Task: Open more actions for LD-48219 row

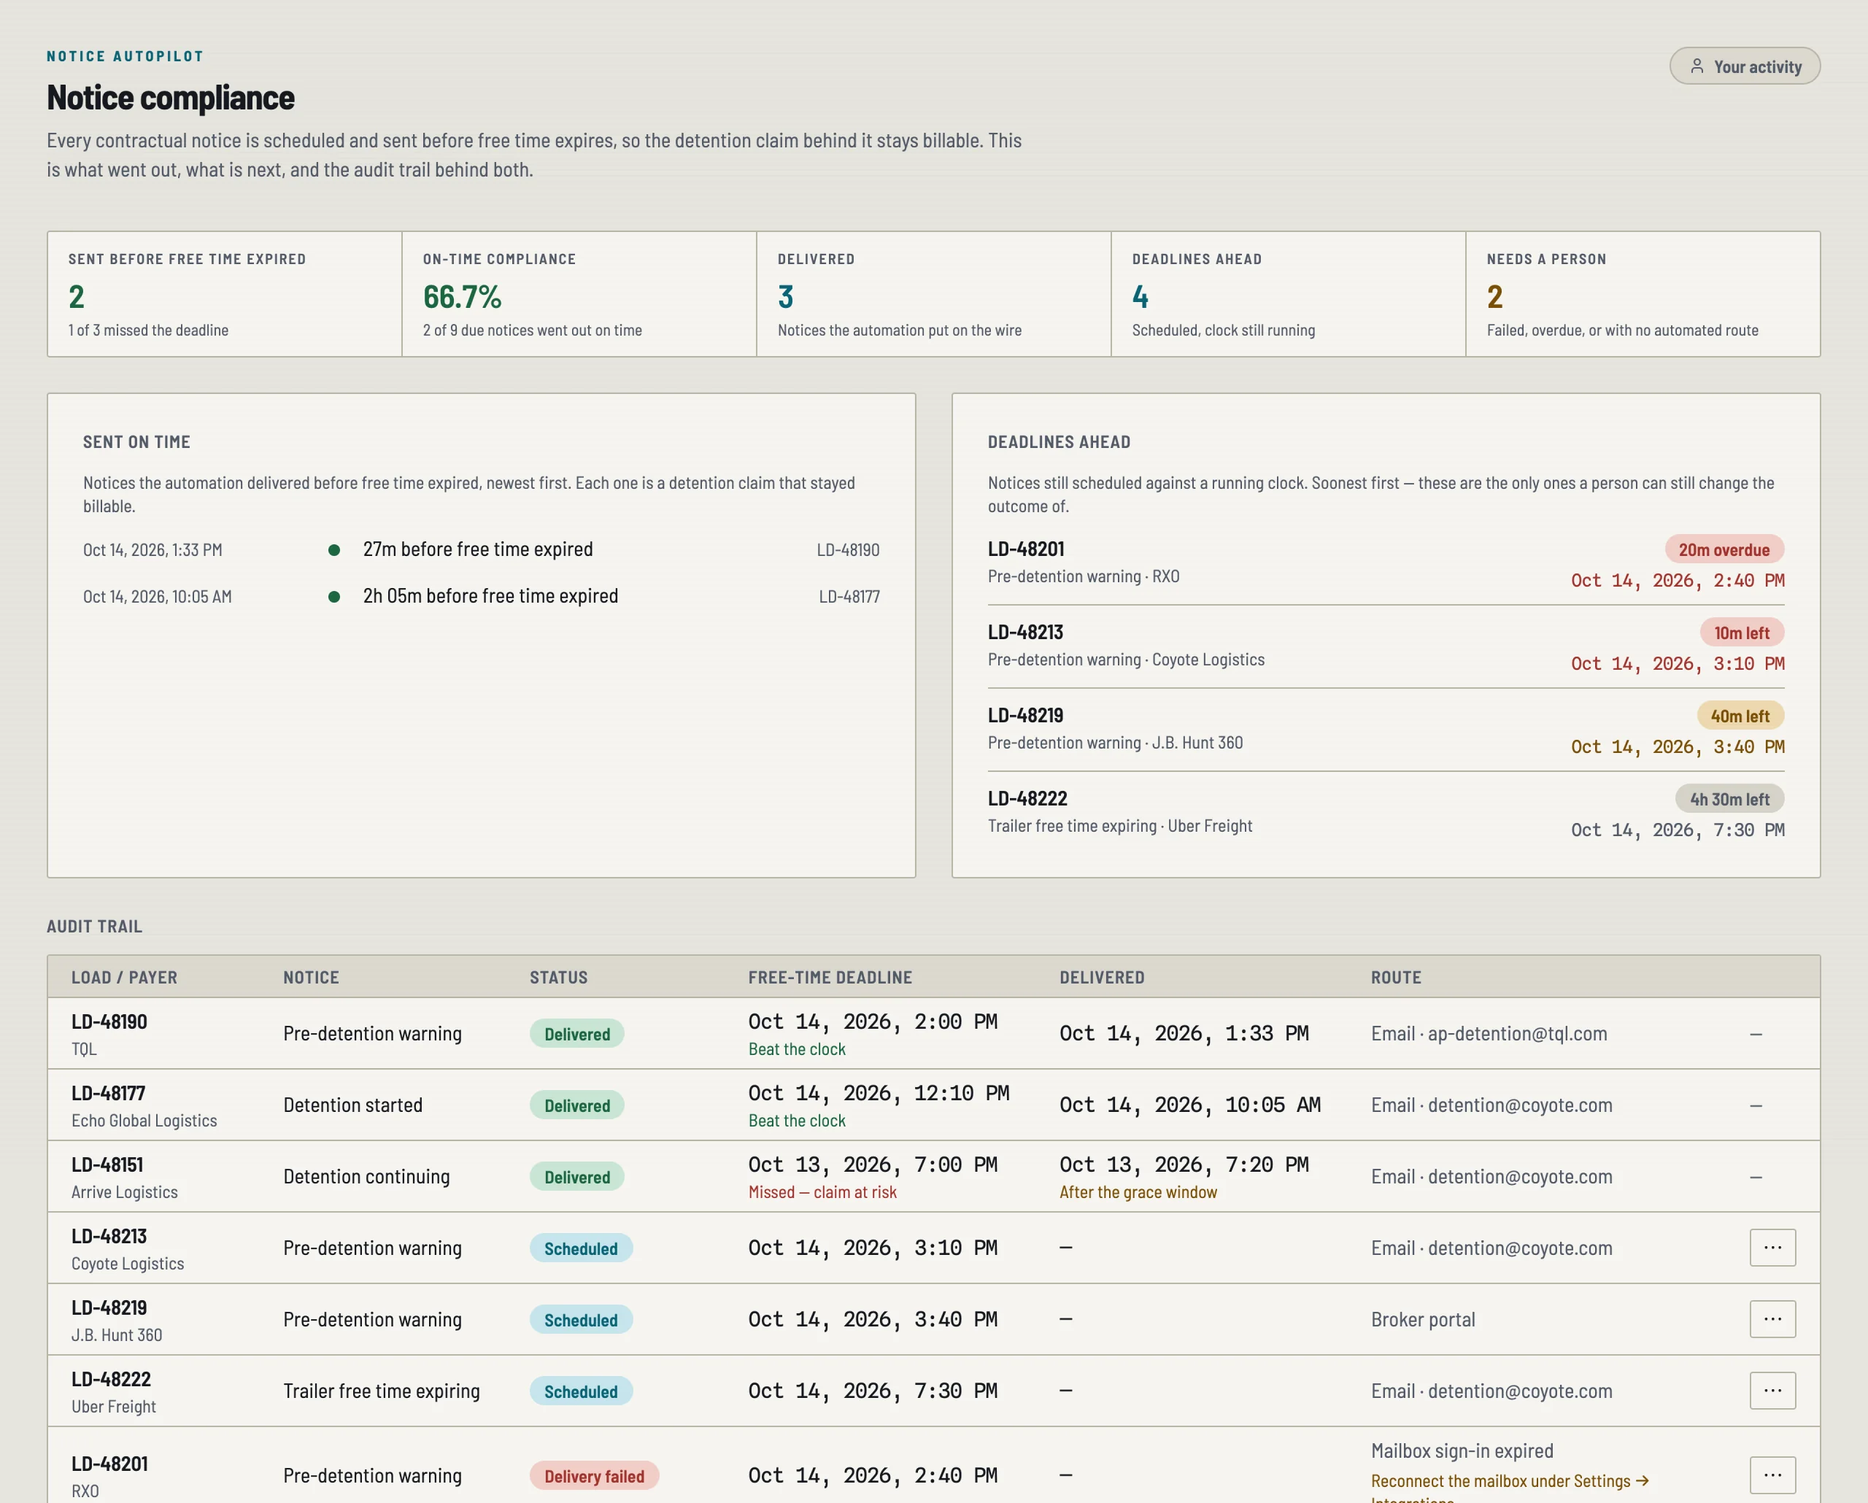Action: coord(1772,1318)
